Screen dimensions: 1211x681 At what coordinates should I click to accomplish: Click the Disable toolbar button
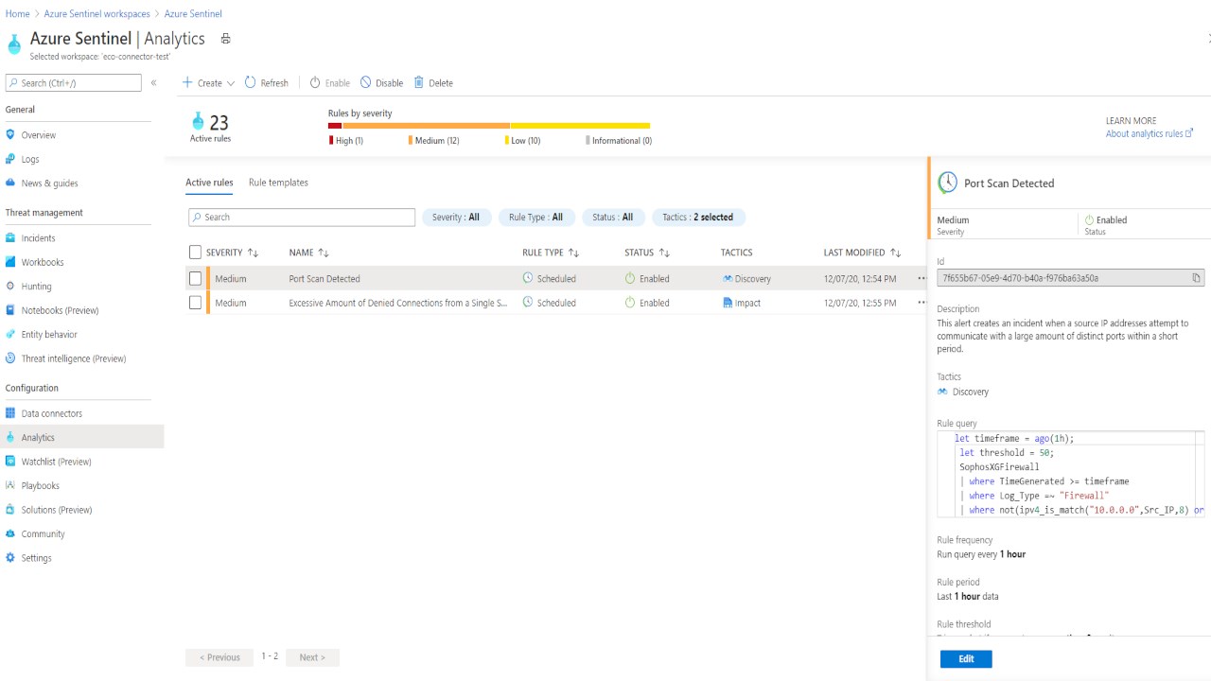(x=381, y=83)
